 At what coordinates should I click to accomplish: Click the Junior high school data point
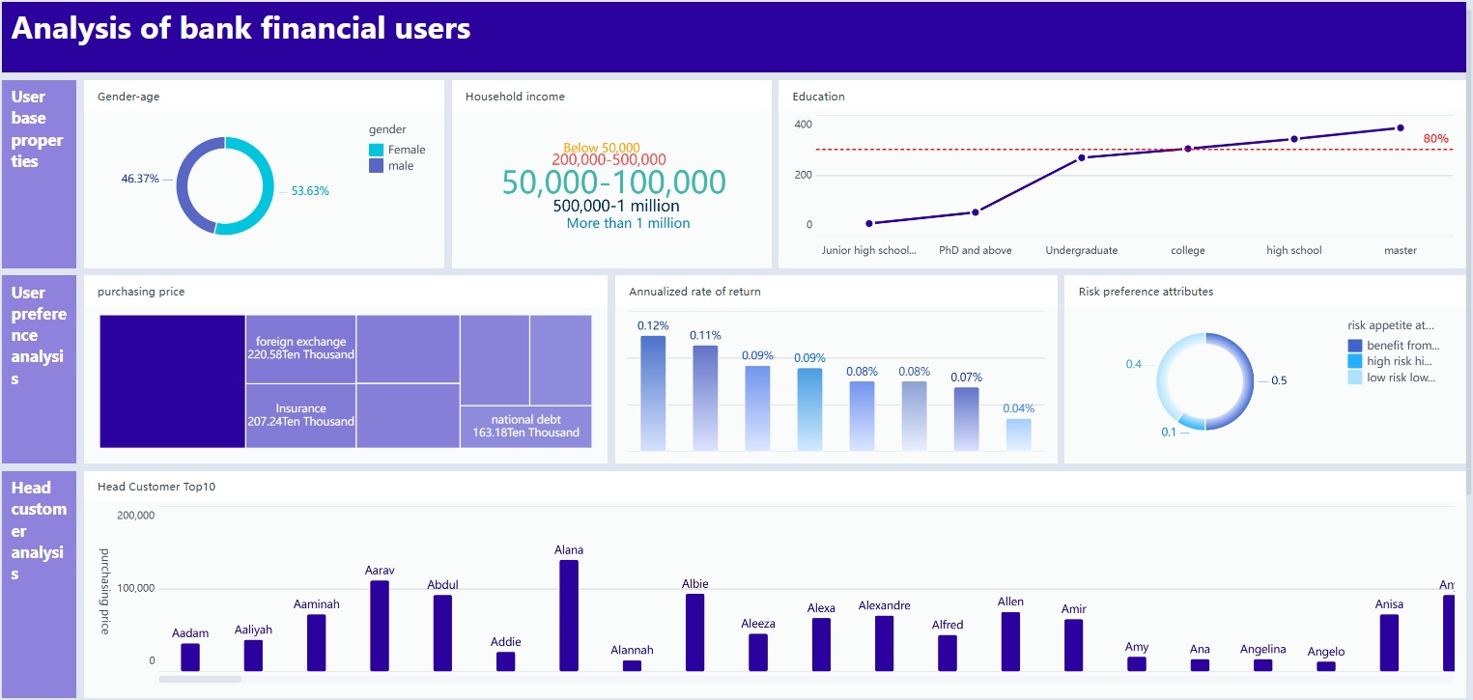(869, 223)
